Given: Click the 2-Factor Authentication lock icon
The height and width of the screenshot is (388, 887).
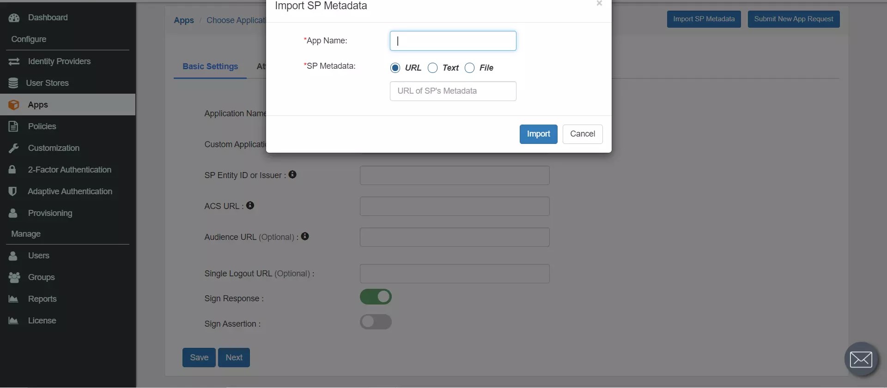Looking at the screenshot, I should click(12, 169).
